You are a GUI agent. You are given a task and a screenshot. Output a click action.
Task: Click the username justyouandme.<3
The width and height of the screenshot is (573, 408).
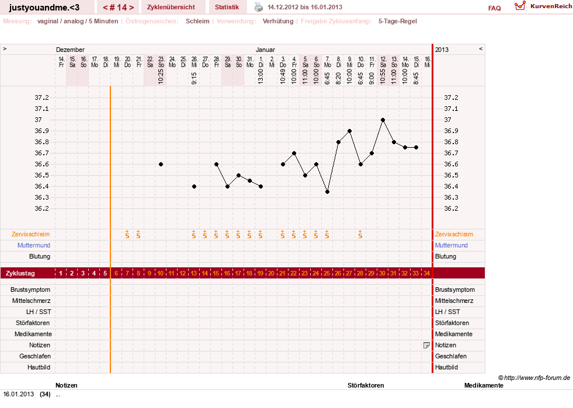pos(44,8)
